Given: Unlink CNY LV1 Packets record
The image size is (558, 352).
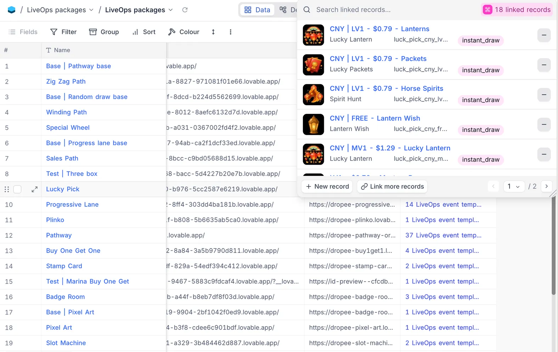Looking at the screenshot, I should (544, 65).
